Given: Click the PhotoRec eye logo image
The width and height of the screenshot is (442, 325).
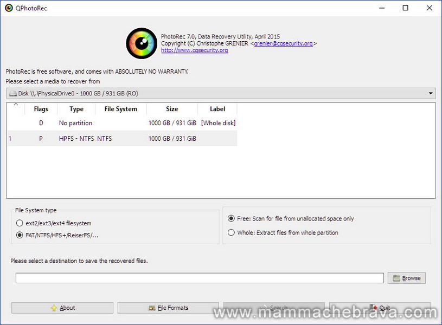Looking at the screenshot, I should coord(142,43).
